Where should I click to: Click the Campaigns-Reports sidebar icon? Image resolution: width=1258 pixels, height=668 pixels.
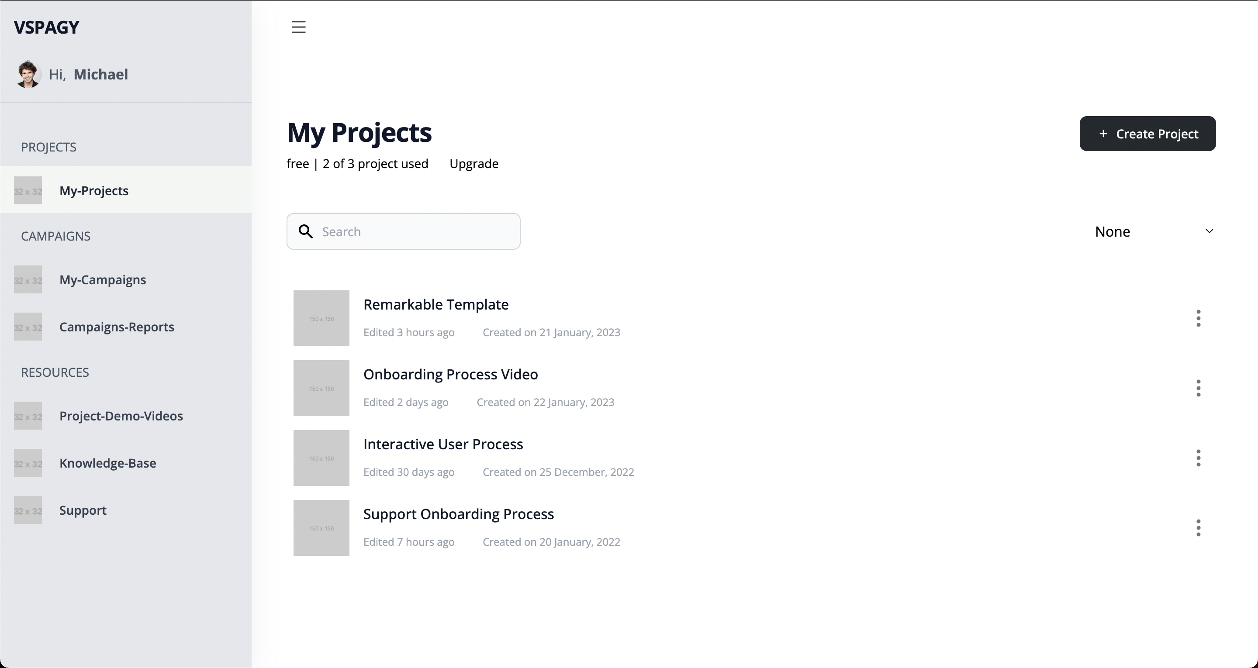point(28,327)
